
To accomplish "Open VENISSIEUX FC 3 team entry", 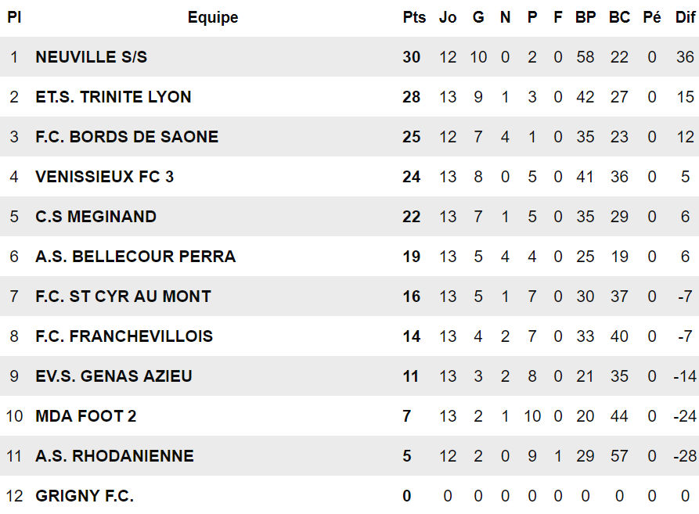I will tap(105, 177).
